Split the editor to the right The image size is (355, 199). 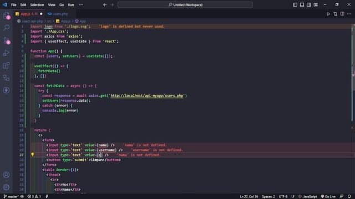point(342,14)
